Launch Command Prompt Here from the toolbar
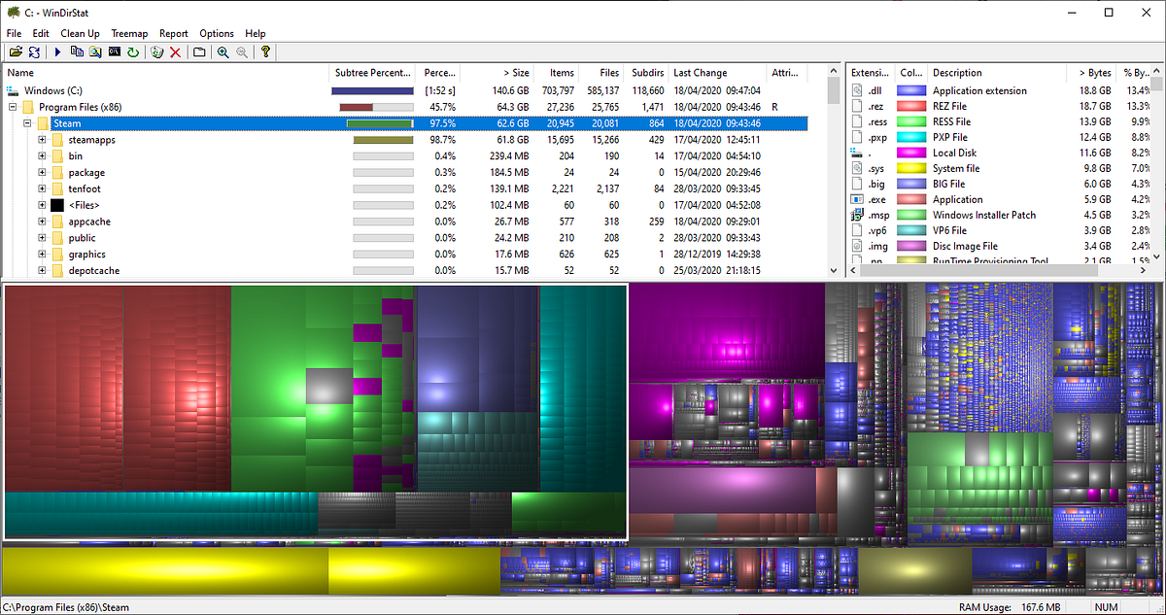 [116, 51]
